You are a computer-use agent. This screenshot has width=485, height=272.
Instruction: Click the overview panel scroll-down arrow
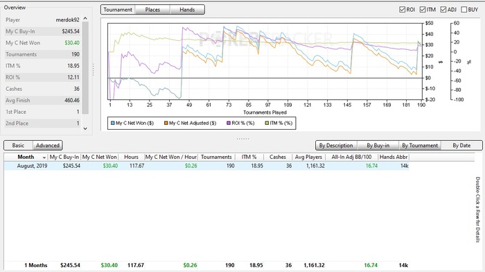85,128
